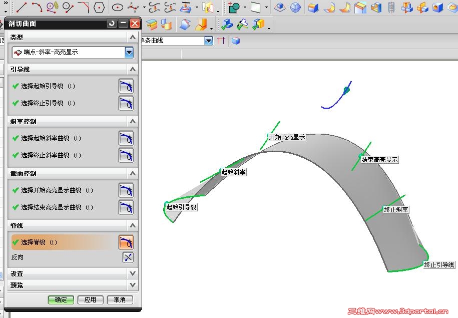Click the Project Curve onto surface icon

pyautogui.click(x=186, y=8)
